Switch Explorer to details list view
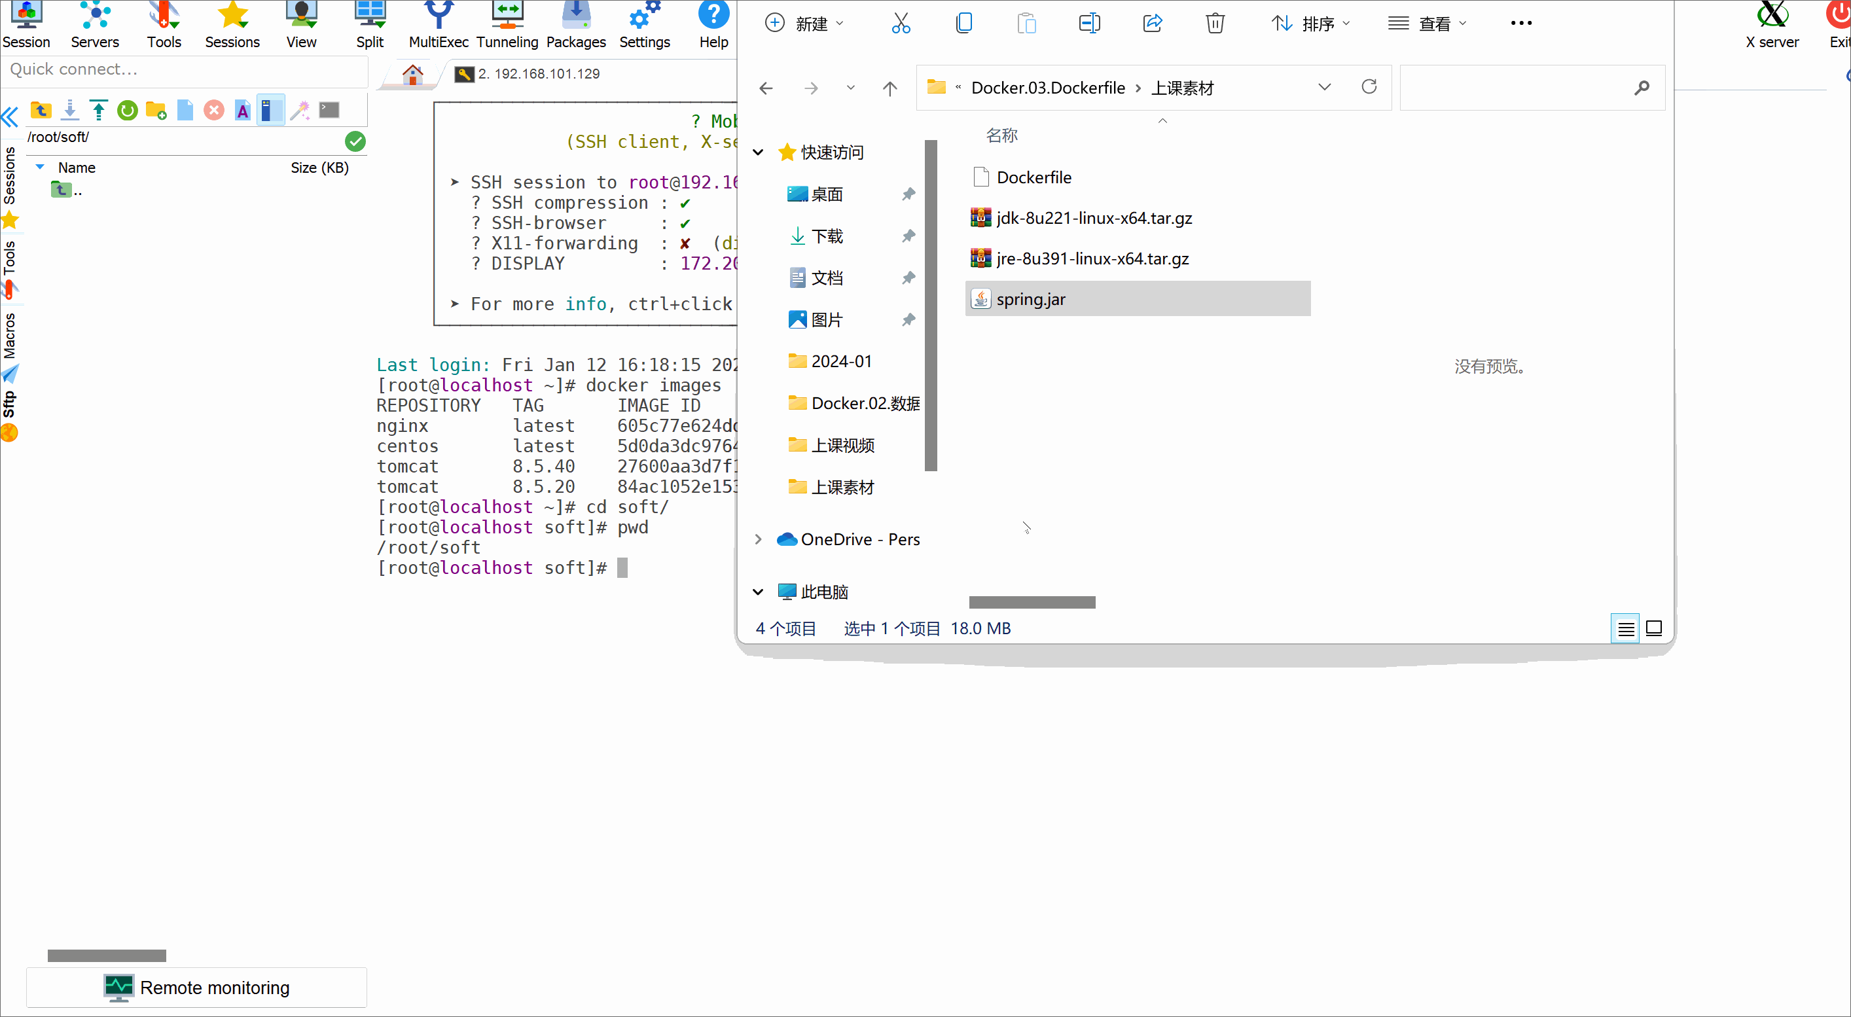This screenshot has width=1851, height=1017. coord(1625,629)
